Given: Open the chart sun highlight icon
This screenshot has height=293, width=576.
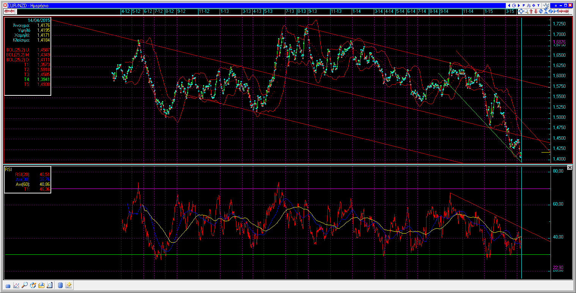Looking at the screenshot, I should 69,285.
